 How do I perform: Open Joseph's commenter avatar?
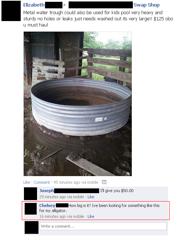pyautogui.click(x=30, y=194)
